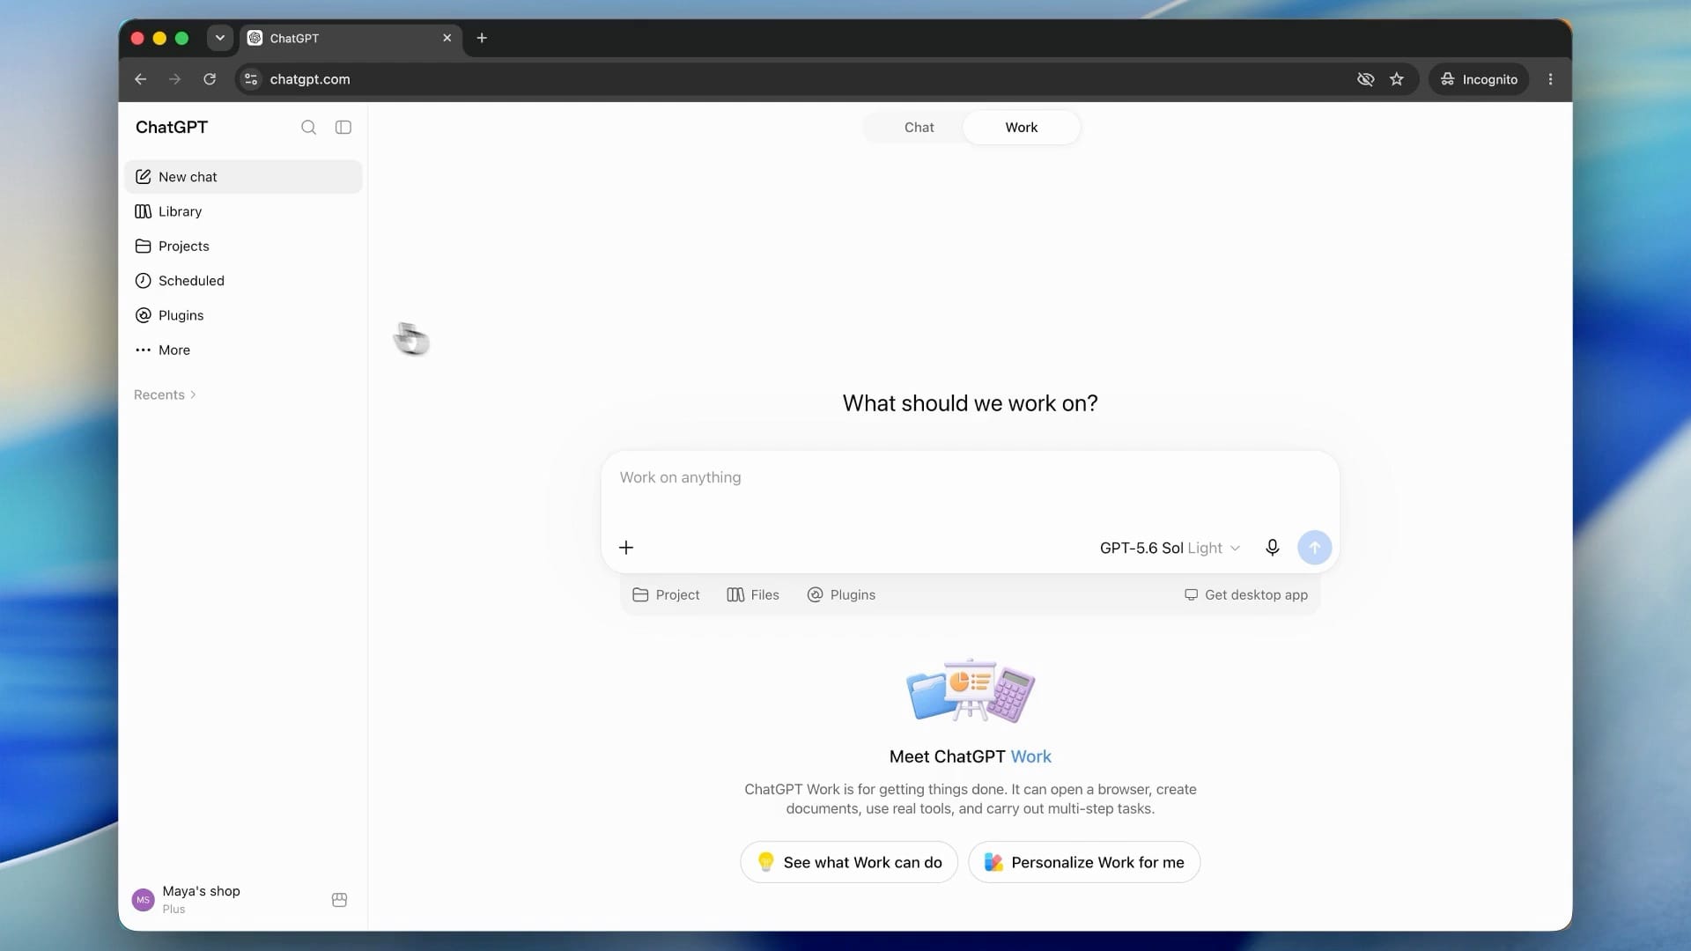This screenshot has height=951, width=1691.
Task: Click the Incognito indicator button
Action: 1479,79
